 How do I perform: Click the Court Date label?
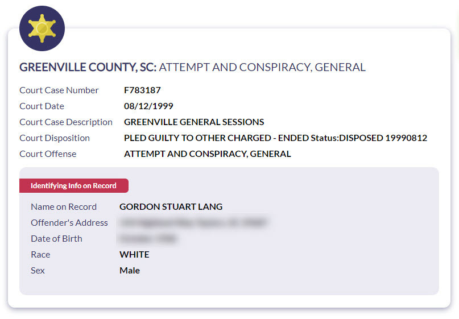[42, 106]
